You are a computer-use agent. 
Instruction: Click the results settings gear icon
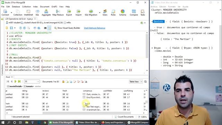(145, 82)
